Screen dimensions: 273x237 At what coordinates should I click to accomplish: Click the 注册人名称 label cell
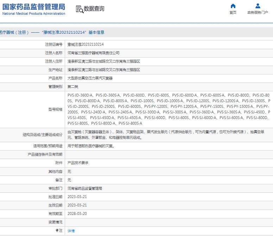click(32, 53)
